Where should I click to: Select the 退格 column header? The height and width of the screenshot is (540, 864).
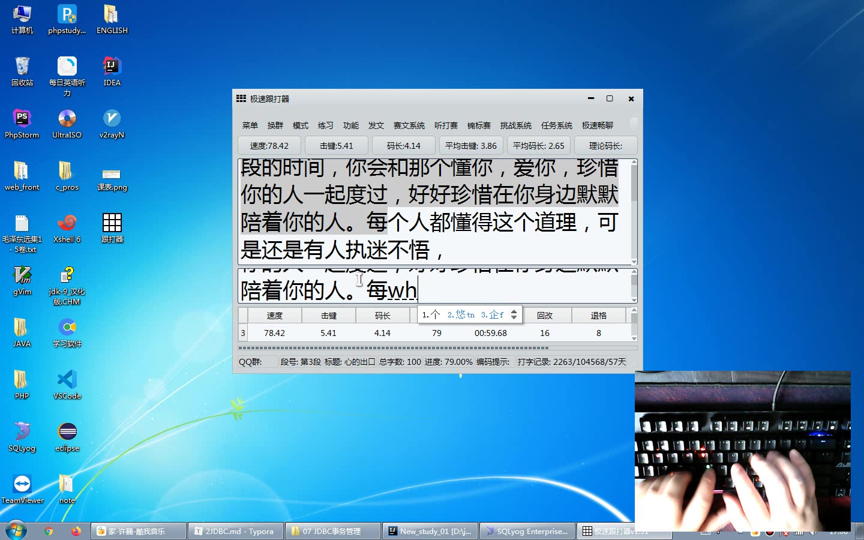click(x=599, y=316)
